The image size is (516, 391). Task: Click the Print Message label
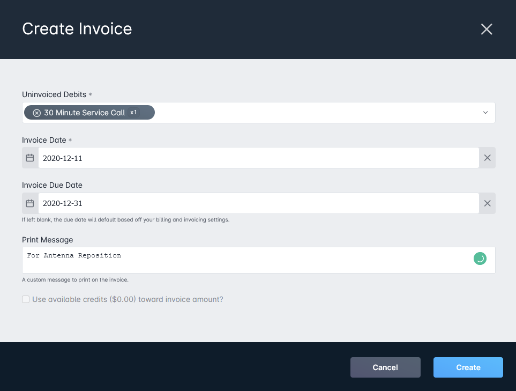pyautogui.click(x=47, y=240)
